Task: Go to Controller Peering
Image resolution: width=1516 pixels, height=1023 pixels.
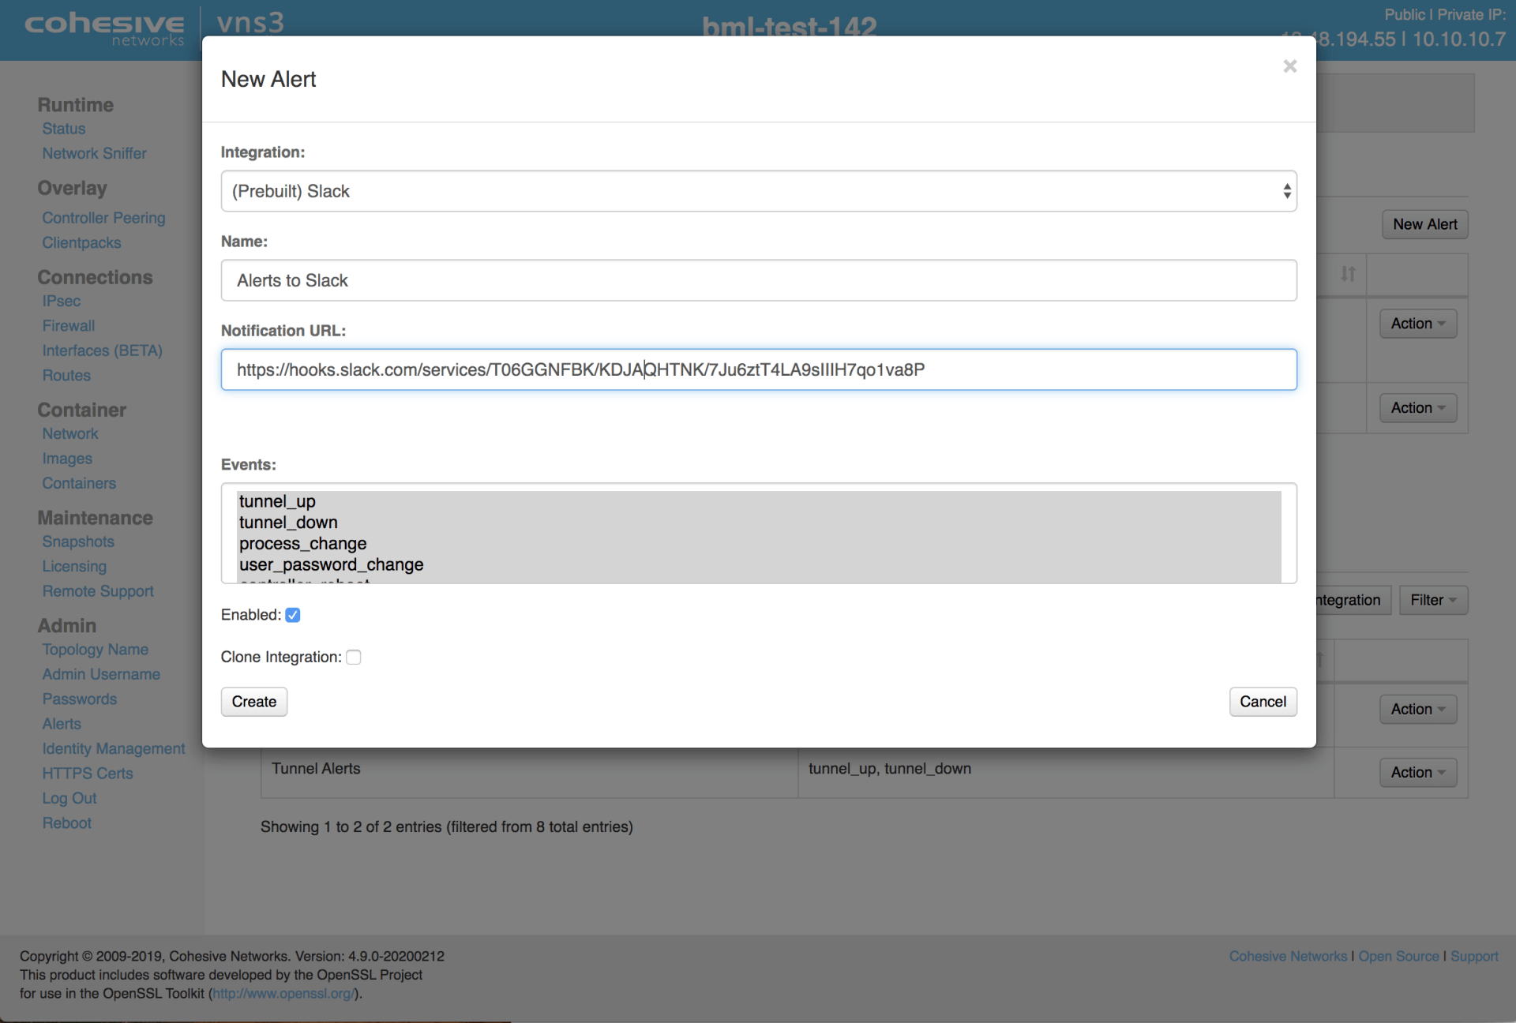Action: click(x=104, y=218)
